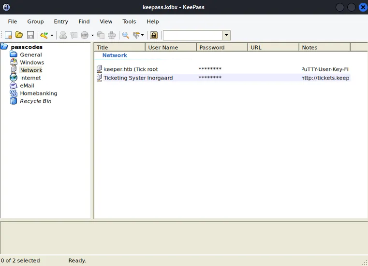
Task: Click the keeper.htb entry icon
Action: [x=99, y=69]
